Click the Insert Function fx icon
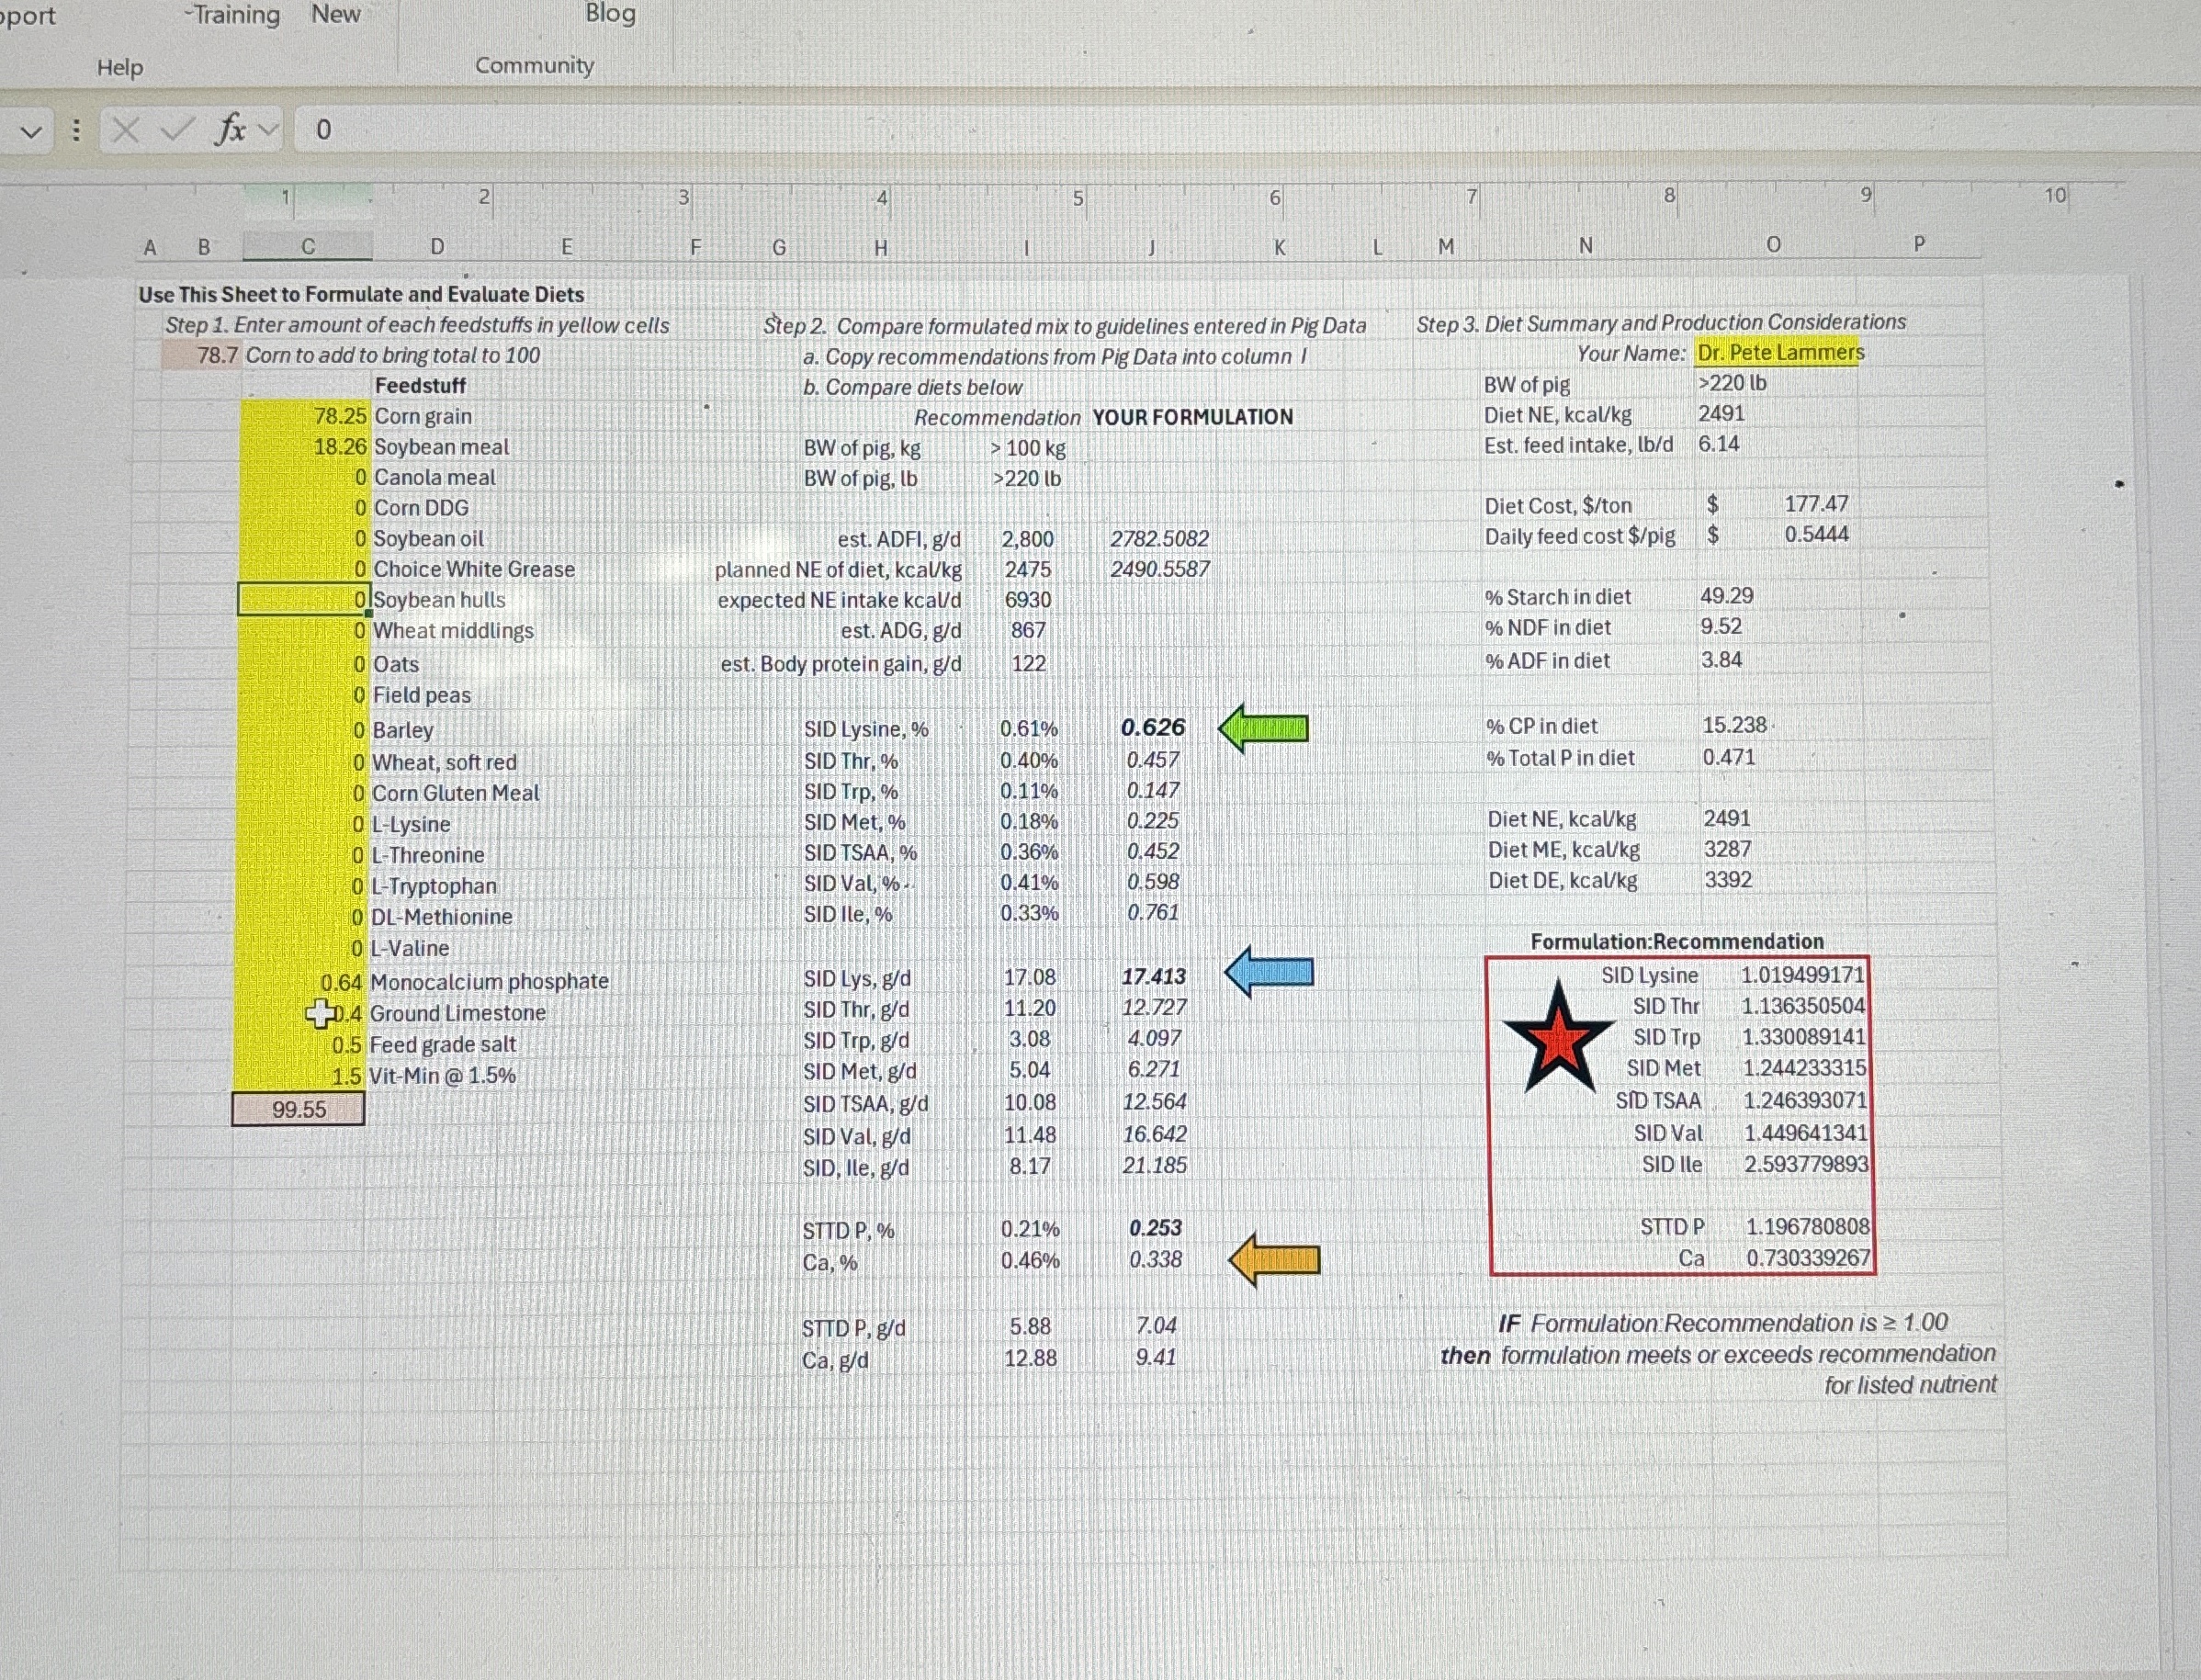This screenshot has height=1680, width=2201. [x=230, y=129]
